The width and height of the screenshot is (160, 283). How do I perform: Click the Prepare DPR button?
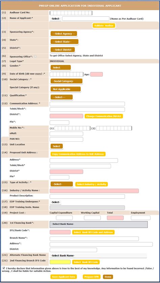[x=92, y=277]
